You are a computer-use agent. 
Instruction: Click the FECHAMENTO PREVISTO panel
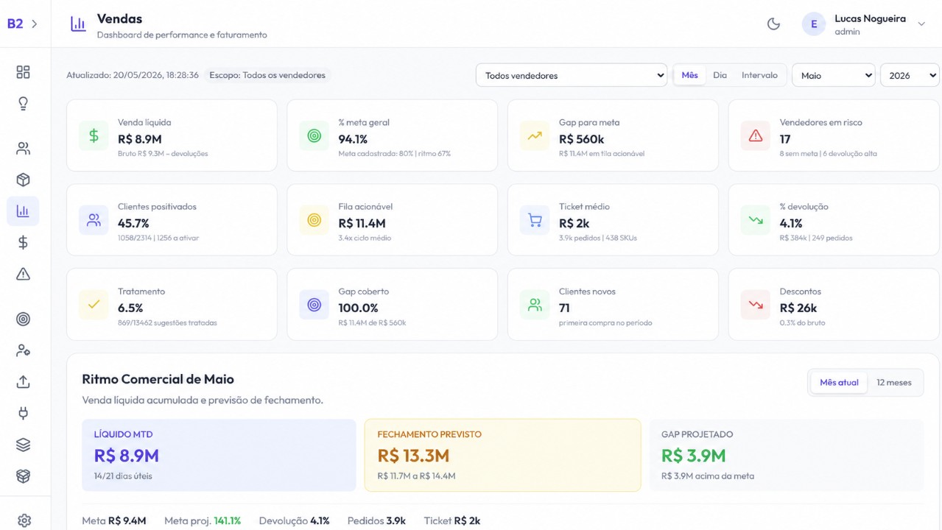tap(502, 455)
